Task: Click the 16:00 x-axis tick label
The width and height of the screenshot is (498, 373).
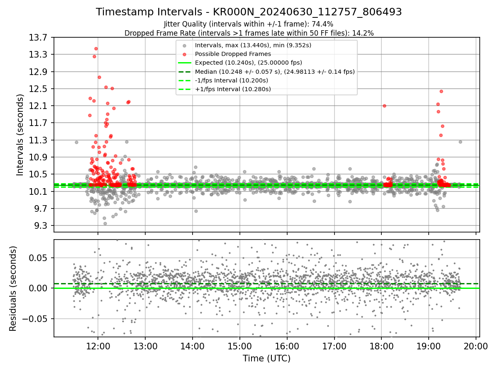Action: pos(287,346)
